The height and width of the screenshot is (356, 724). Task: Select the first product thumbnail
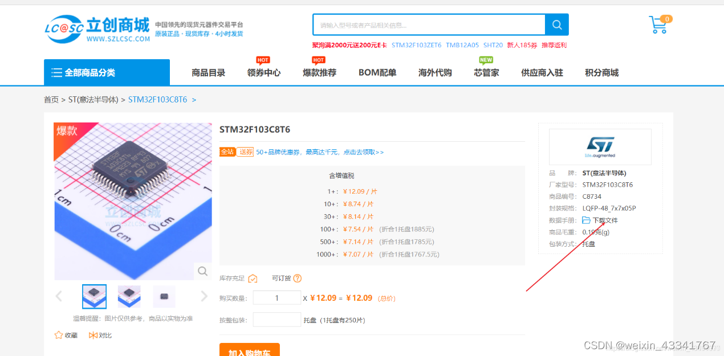click(94, 296)
